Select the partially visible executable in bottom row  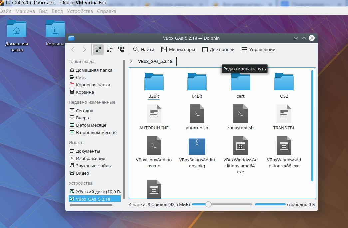154,189
